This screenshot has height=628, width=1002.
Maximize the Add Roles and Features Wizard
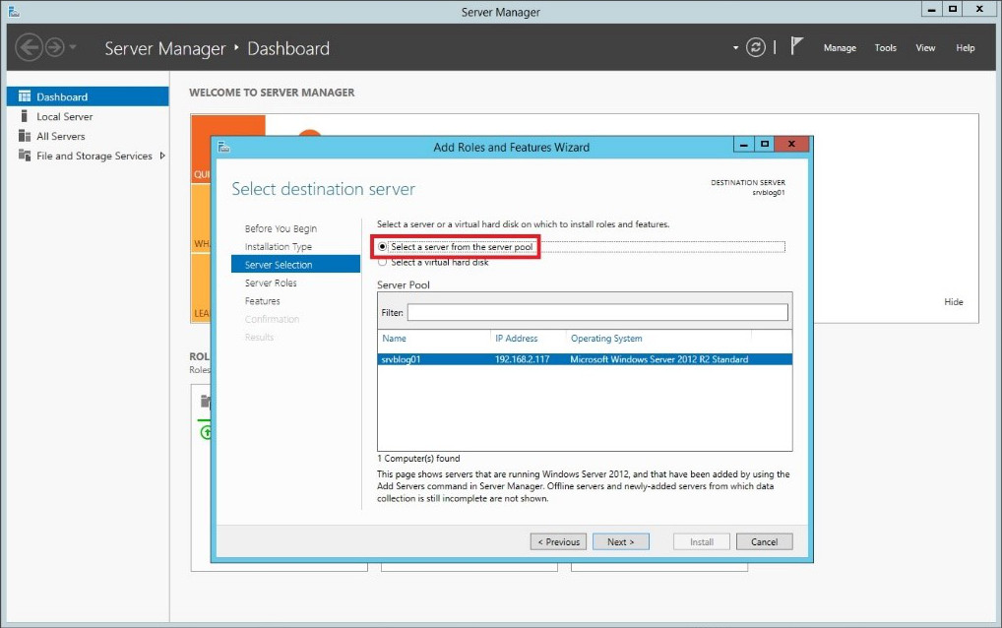[x=764, y=145]
